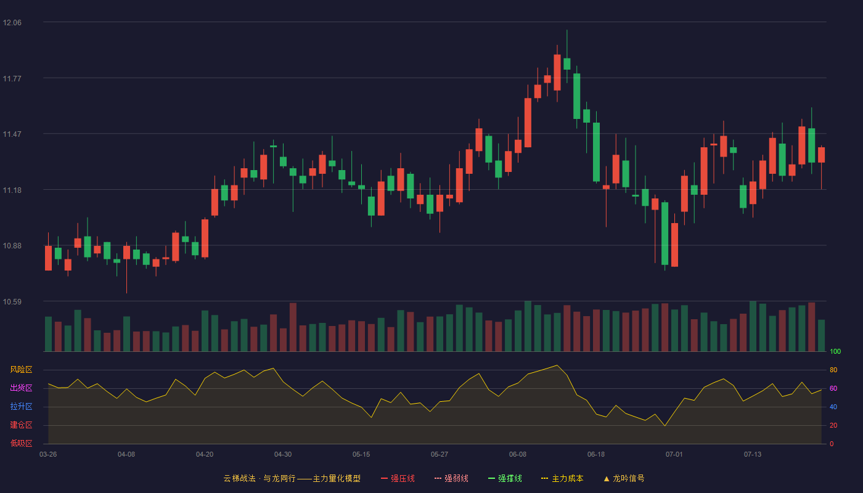The width and height of the screenshot is (863, 493).
Task: Click the blue 40 indicator scale value
Action: click(x=833, y=407)
